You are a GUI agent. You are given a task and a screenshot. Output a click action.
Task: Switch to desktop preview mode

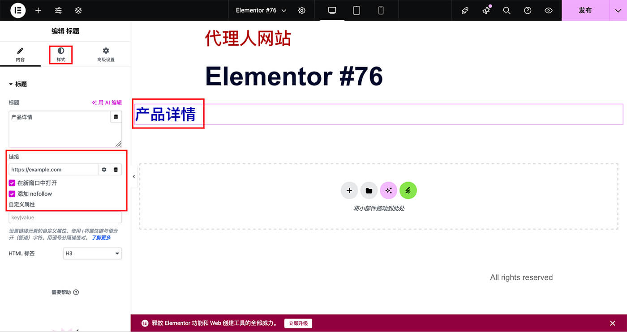(332, 10)
